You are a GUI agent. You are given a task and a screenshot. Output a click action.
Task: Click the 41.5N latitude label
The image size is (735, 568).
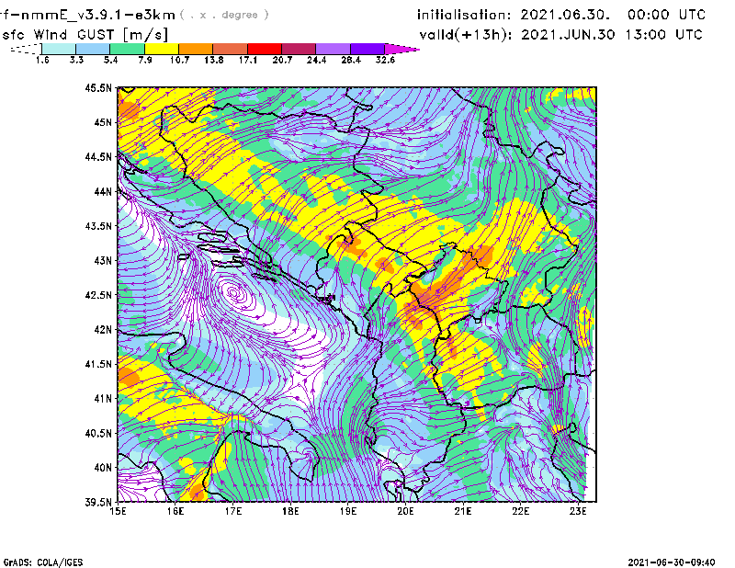pyautogui.click(x=98, y=364)
